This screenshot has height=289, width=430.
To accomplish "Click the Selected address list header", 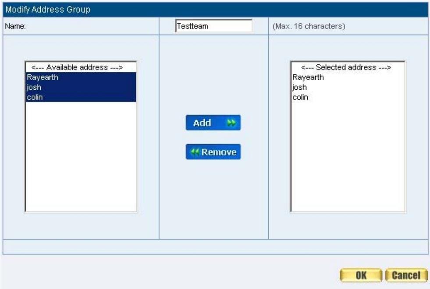I will (348, 67).
